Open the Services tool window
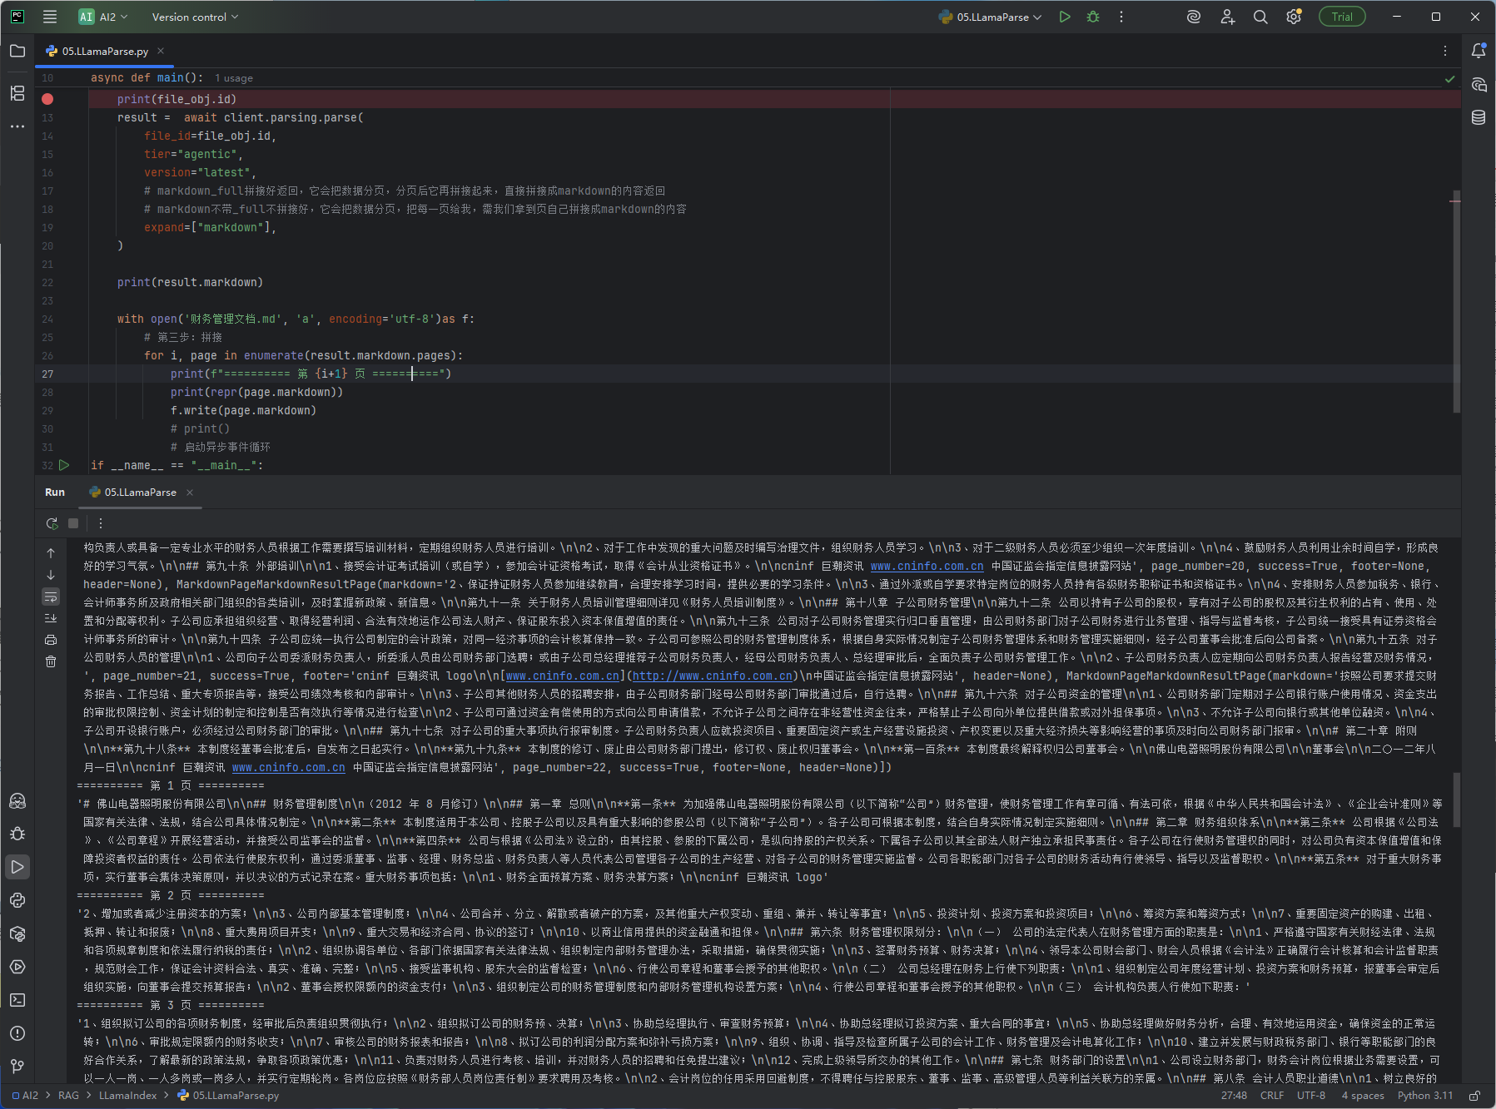Screen dimensions: 1496x1109 click(17, 967)
